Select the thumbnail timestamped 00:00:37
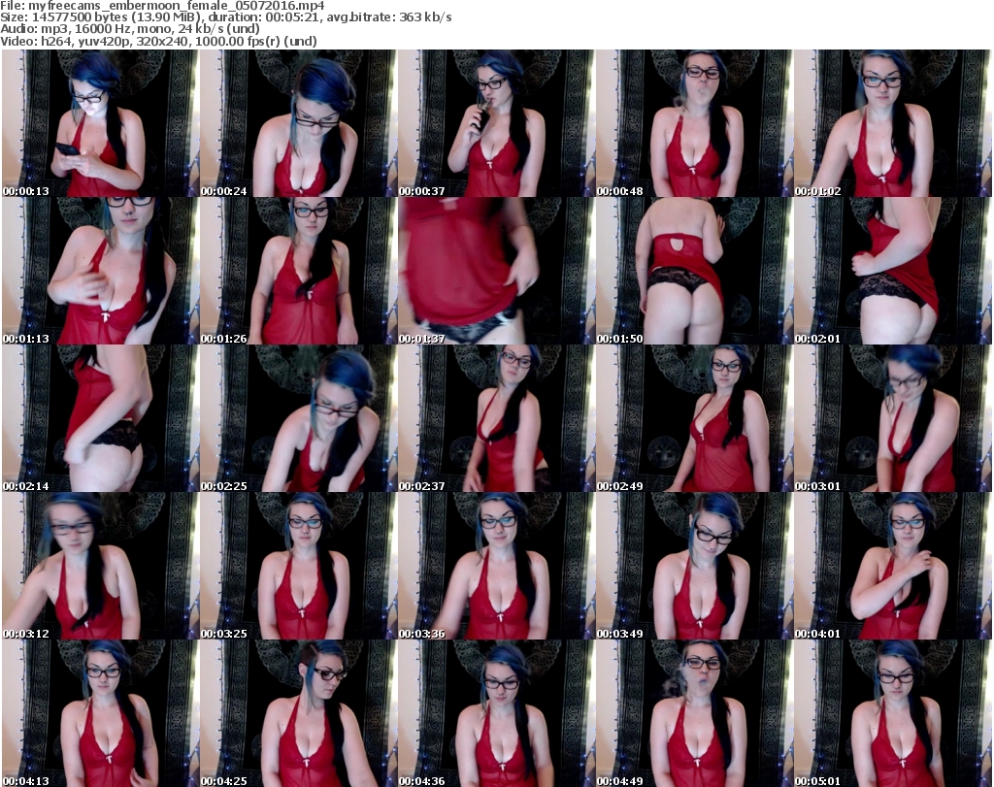Image resolution: width=994 pixels, height=787 pixels. (x=496, y=123)
